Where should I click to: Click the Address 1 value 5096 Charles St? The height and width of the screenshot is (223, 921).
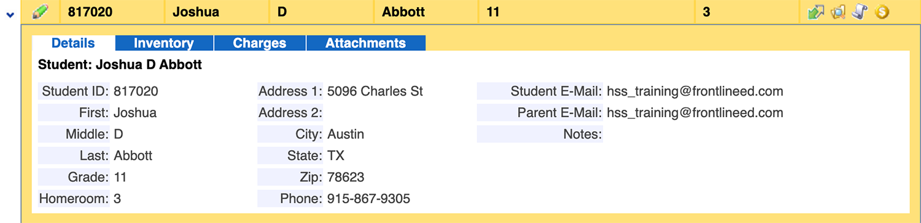[375, 91]
